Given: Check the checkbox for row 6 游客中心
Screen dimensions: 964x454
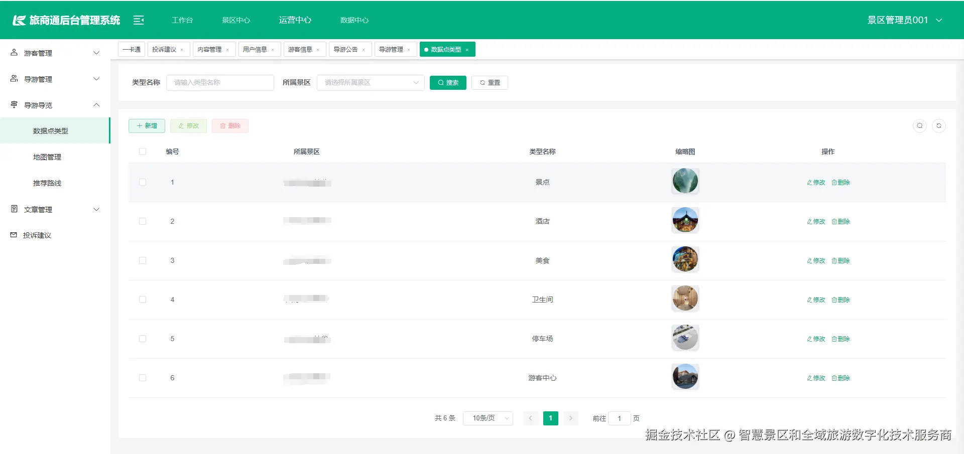Looking at the screenshot, I should coord(143,378).
